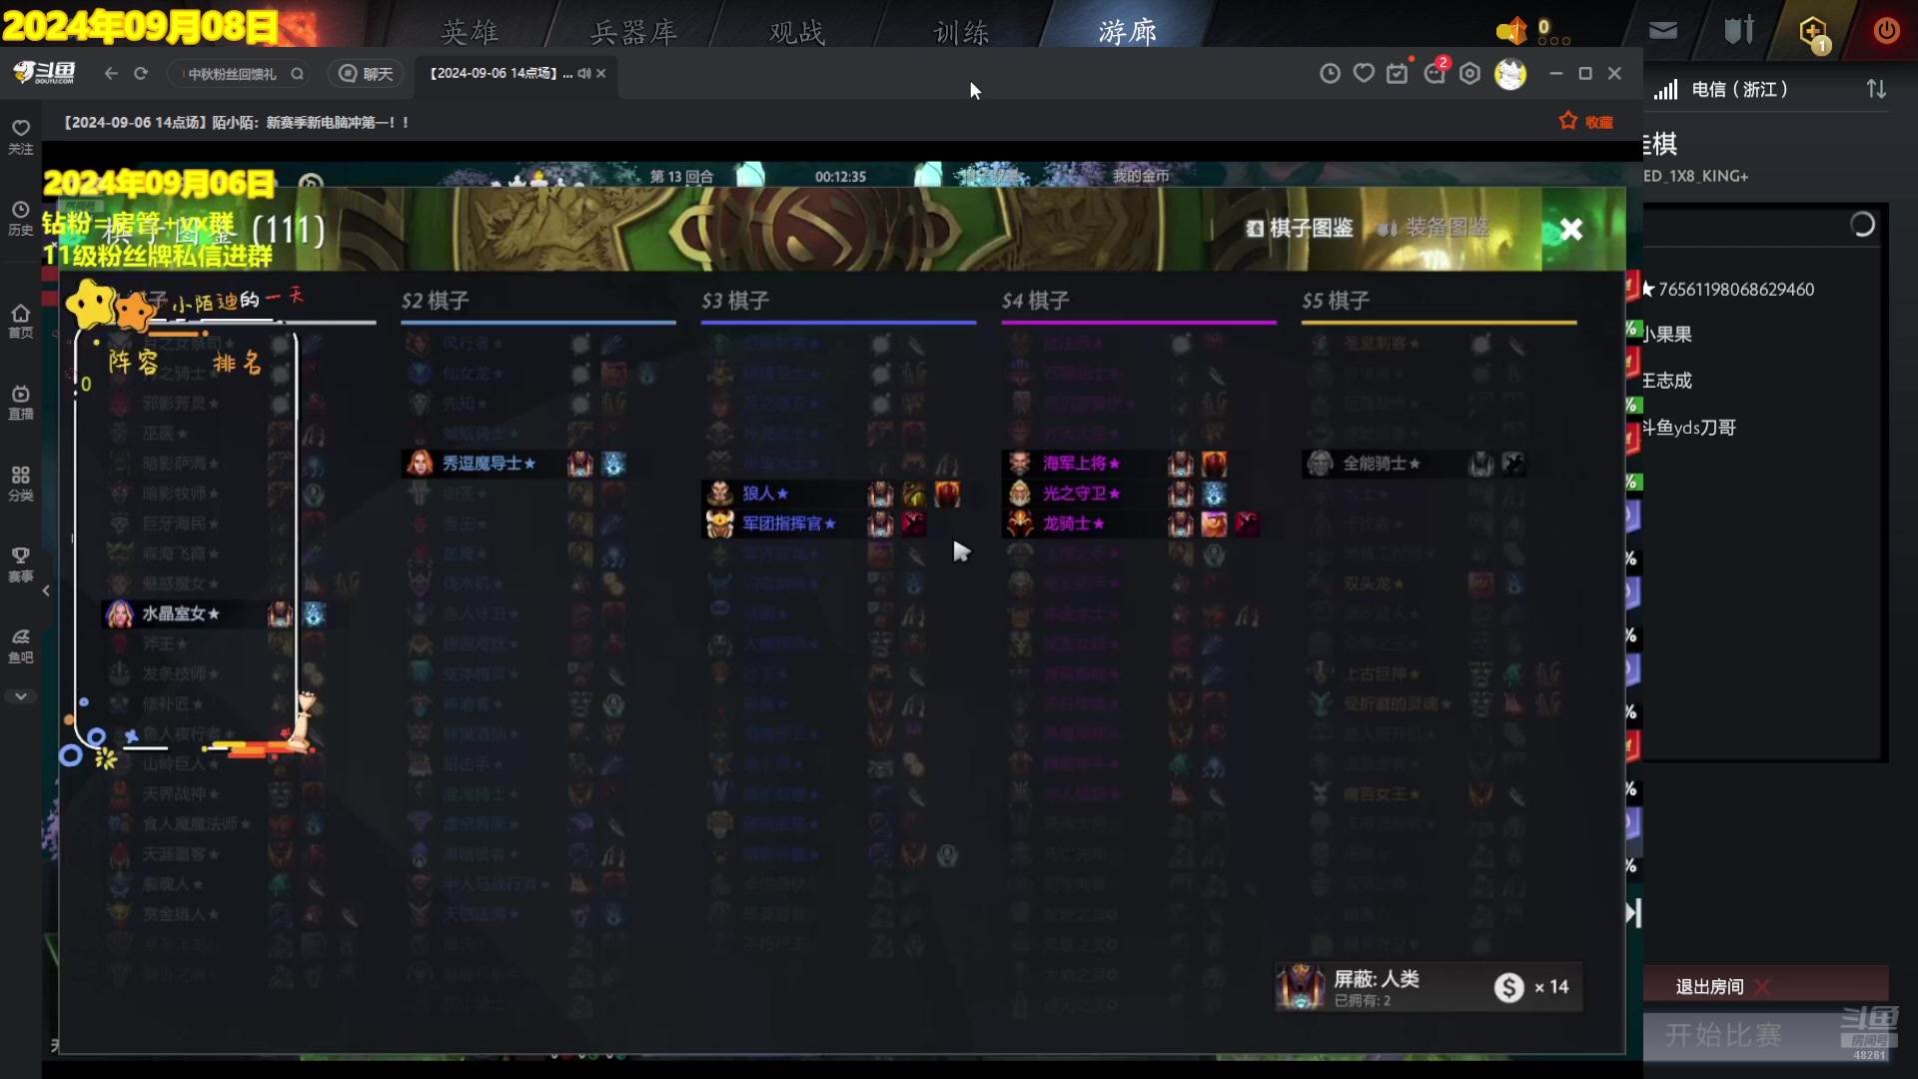The image size is (1918, 1079).
Task: Switch to the 装备图鉴 tab
Action: coord(1434,228)
